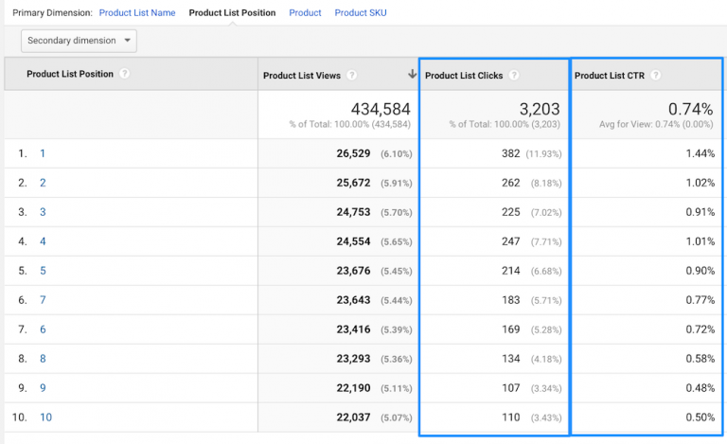The width and height of the screenshot is (727, 444).
Task: Click the sort arrow in Product List Views column
Action: click(x=412, y=75)
